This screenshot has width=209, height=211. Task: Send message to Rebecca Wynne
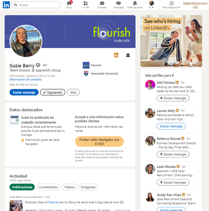pos(173,154)
